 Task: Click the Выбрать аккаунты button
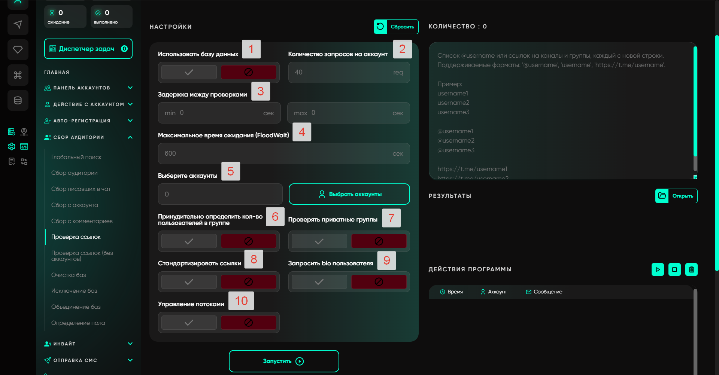click(x=349, y=194)
